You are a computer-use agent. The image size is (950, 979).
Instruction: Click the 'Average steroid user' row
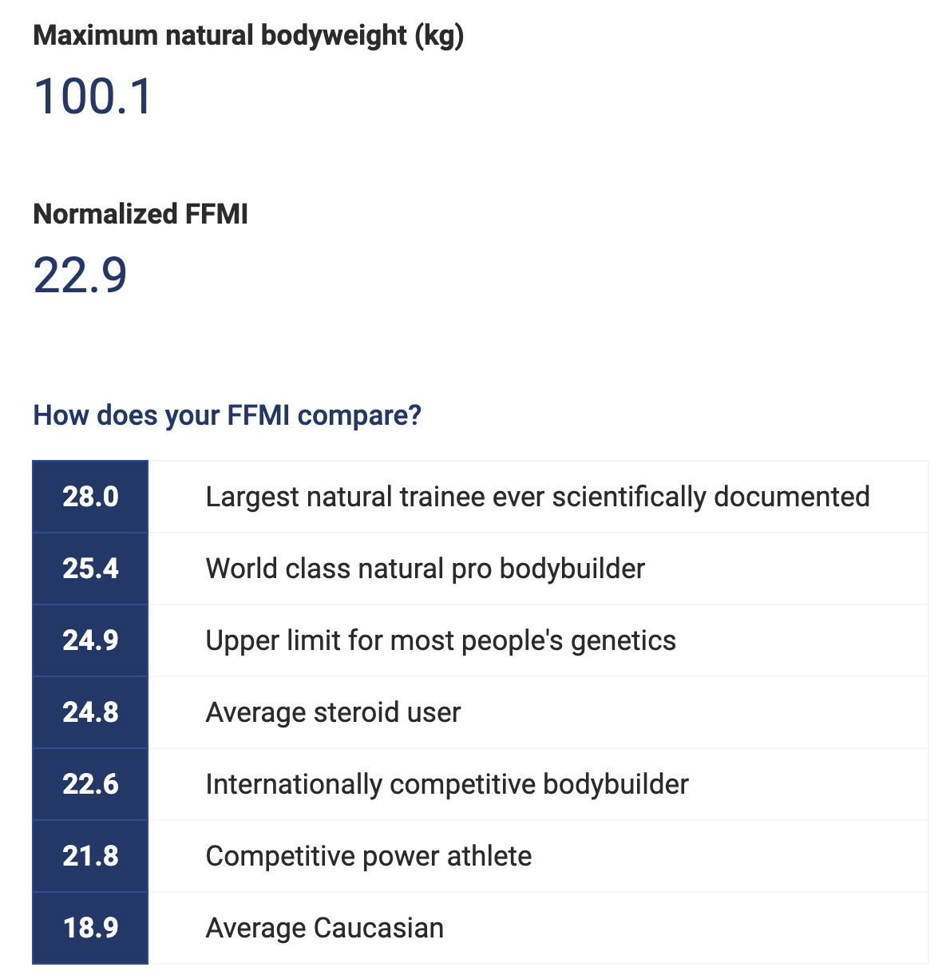click(x=539, y=712)
